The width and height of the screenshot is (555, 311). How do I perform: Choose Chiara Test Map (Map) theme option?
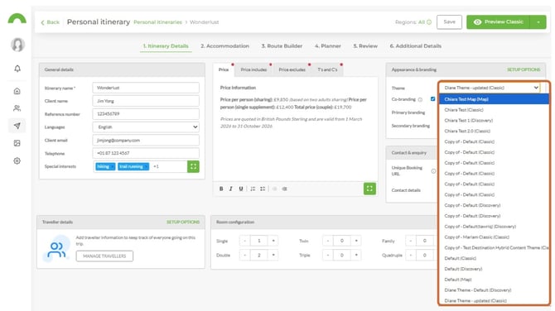point(494,99)
